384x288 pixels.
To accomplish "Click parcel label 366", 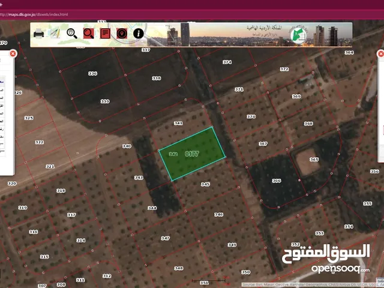I will click(x=277, y=181).
